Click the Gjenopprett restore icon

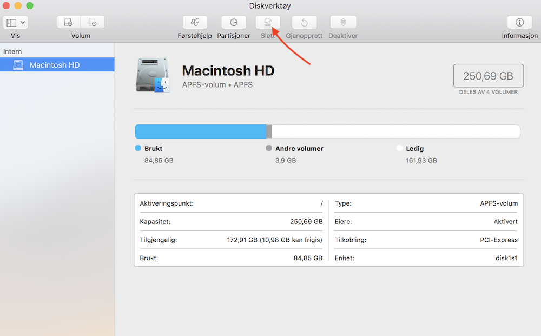pos(304,23)
